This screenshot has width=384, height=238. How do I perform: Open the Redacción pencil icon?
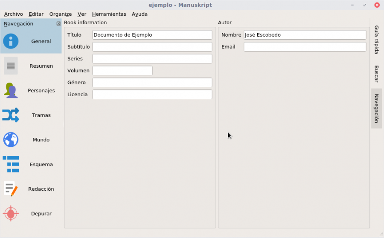point(11,189)
